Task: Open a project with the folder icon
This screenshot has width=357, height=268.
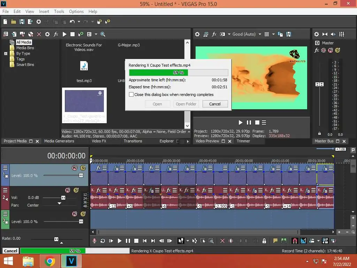Action: [x=14, y=22]
